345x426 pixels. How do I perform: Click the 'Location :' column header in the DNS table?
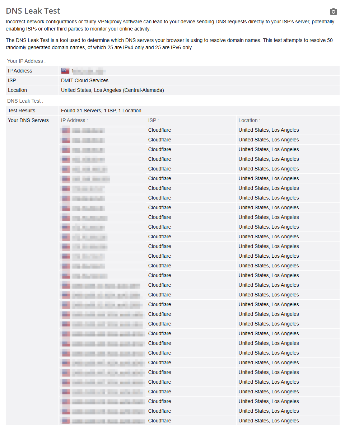tap(249, 120)
